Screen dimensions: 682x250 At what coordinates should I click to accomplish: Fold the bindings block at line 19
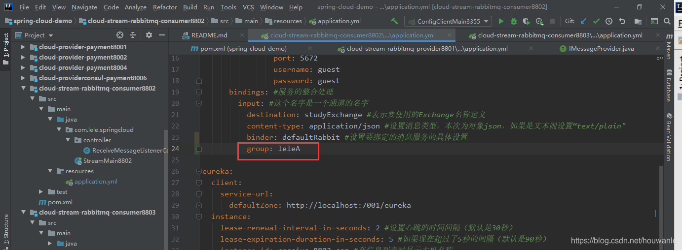point(199,92)
